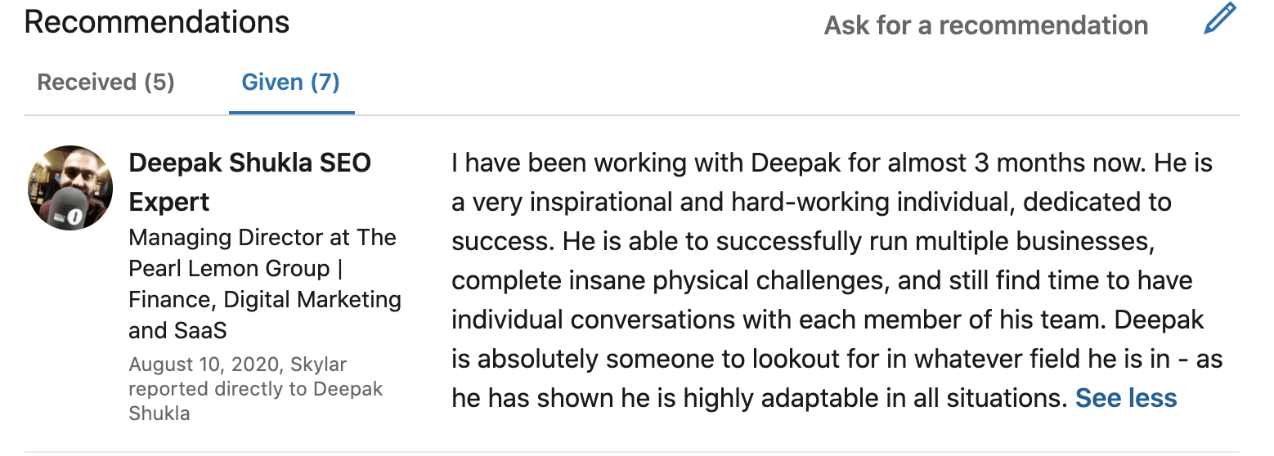Viewport: 1274px width, 456px height.
Task: Collapse the recommendation with See less
Action: click(1126, 398)
